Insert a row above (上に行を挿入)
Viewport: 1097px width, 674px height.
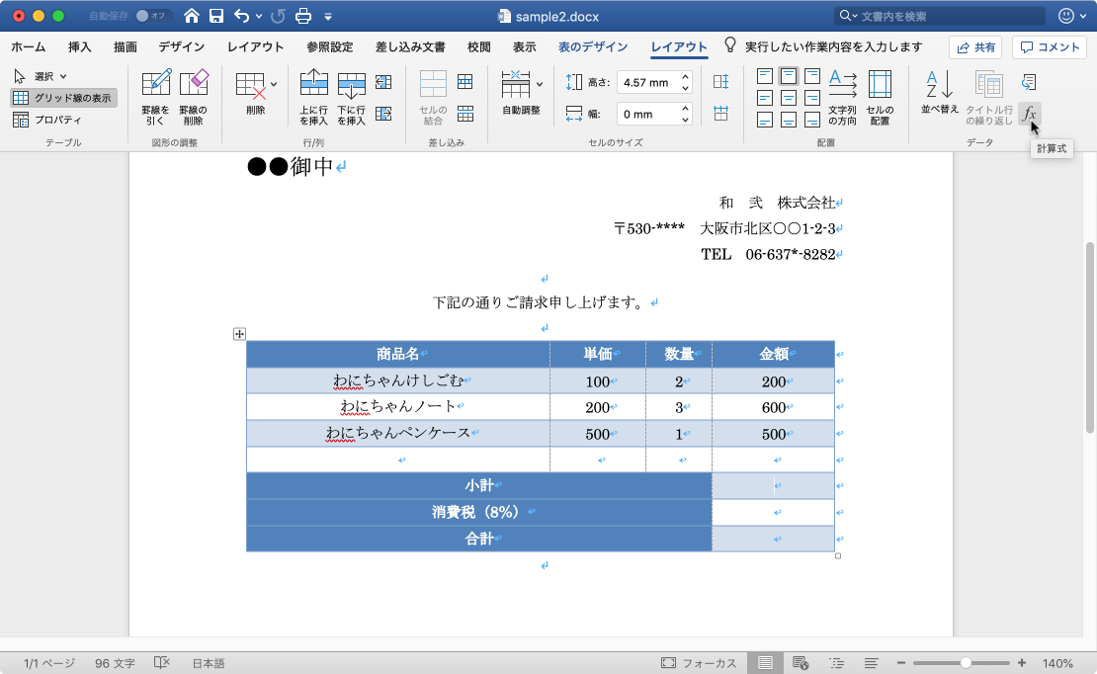313,97
